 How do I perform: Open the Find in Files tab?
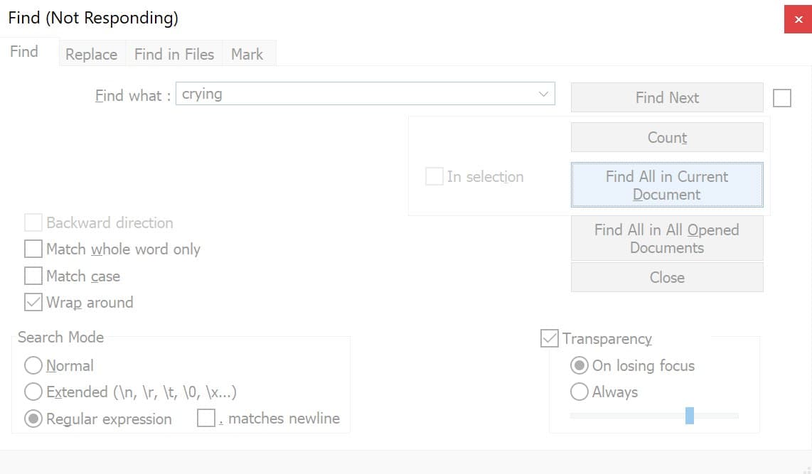[174, 54]
